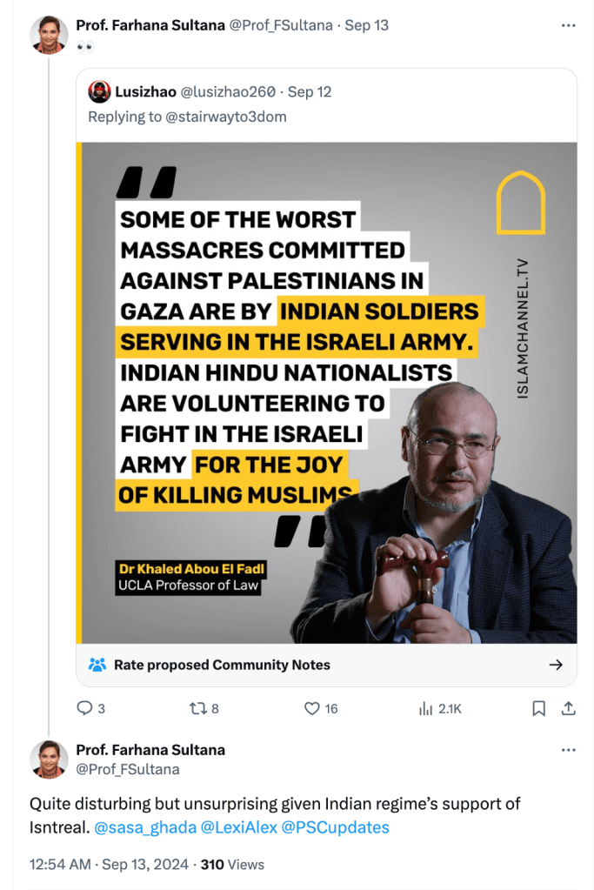Open the @PSCupdates mention link
Viewport: 594px width, 890px height.
[335, 826]
